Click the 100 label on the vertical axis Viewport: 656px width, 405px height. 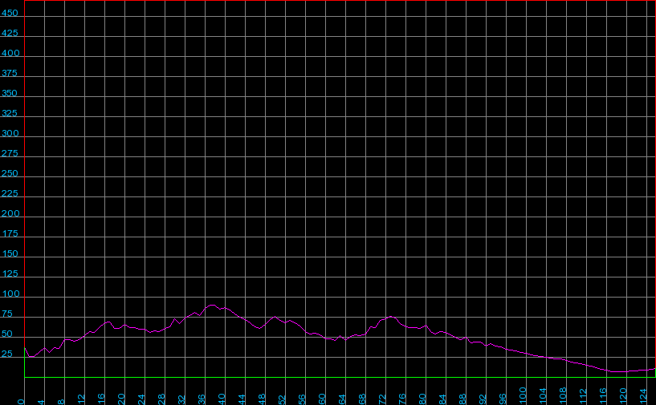[11, 294]
